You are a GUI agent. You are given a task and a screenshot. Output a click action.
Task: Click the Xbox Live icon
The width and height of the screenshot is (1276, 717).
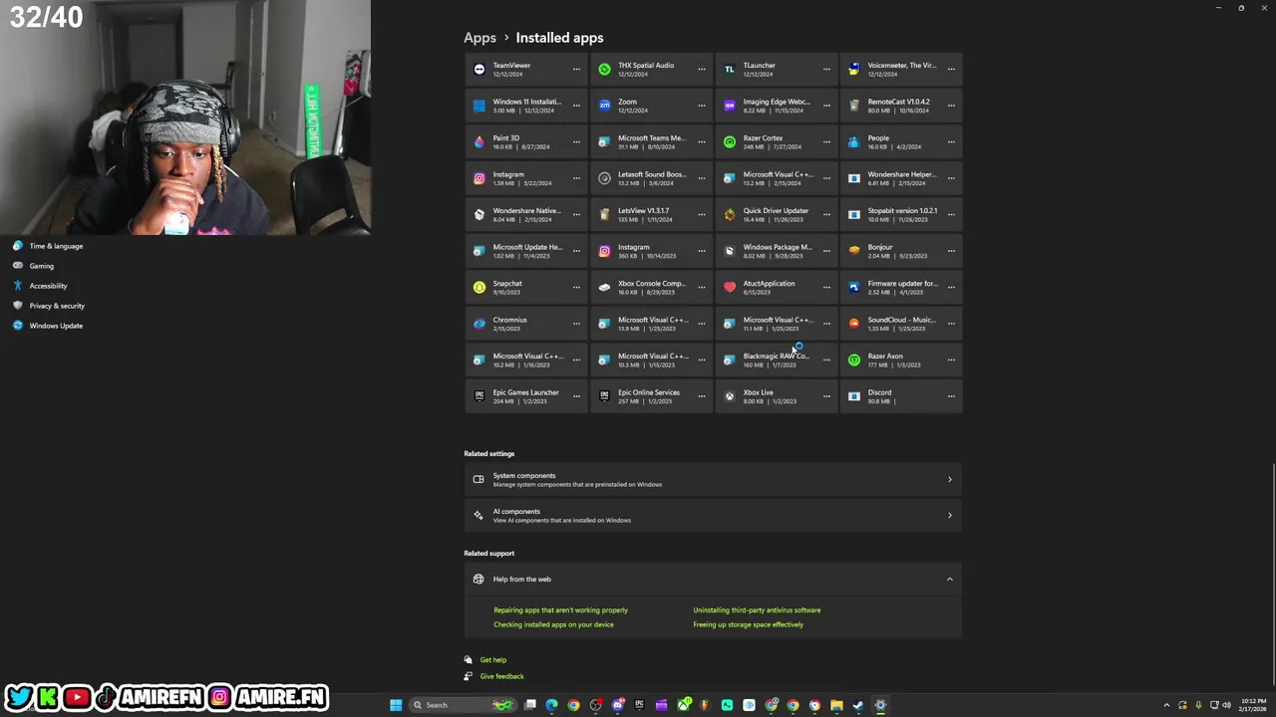[x=730, y=396]
